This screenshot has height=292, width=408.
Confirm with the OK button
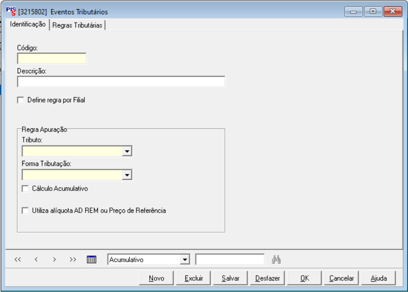pos(304,278)
